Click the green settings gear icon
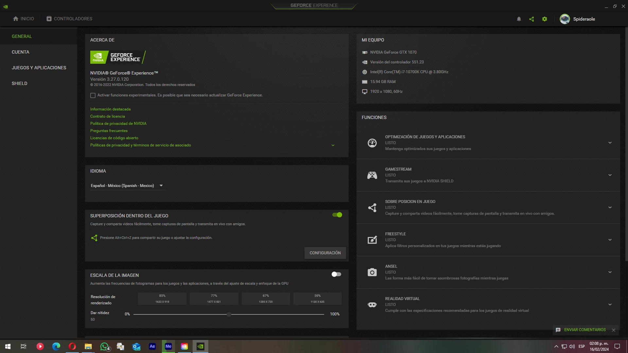This screenshot has width=628, height=353. click(x=545, y=19)
